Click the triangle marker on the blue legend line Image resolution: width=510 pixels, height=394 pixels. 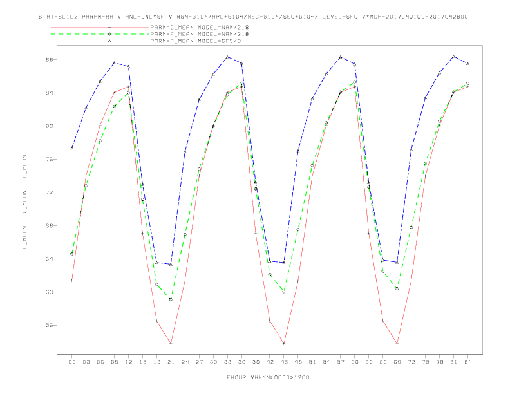[x=109, y=41]
